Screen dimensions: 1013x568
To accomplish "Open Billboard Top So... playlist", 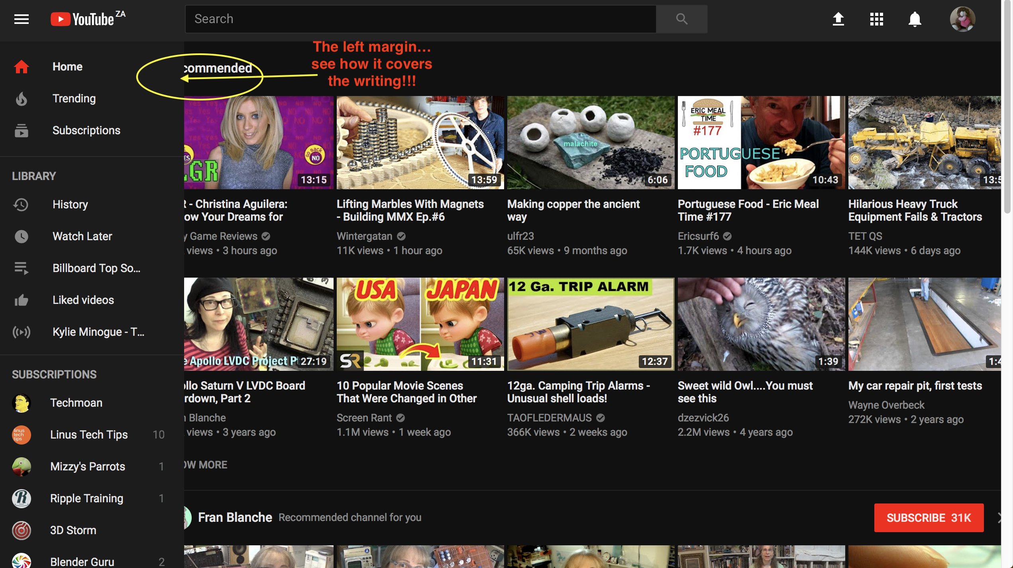I will pyautogui.click(x=92, y=268).
